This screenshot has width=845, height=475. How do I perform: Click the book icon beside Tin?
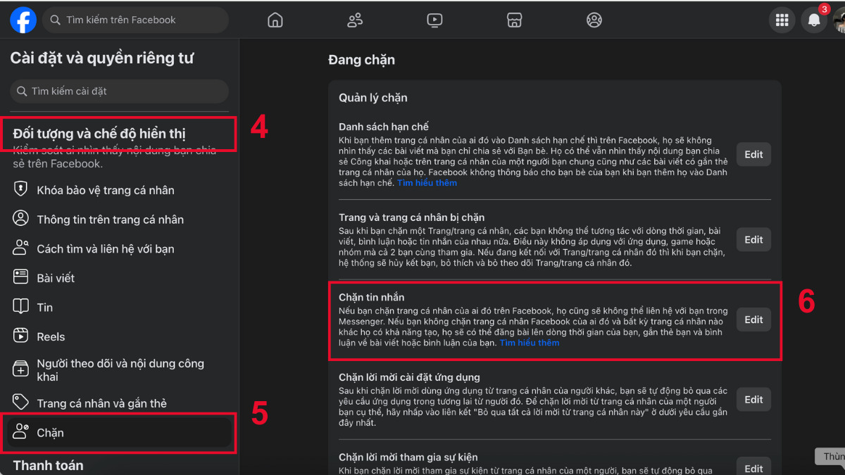point(21,307)
